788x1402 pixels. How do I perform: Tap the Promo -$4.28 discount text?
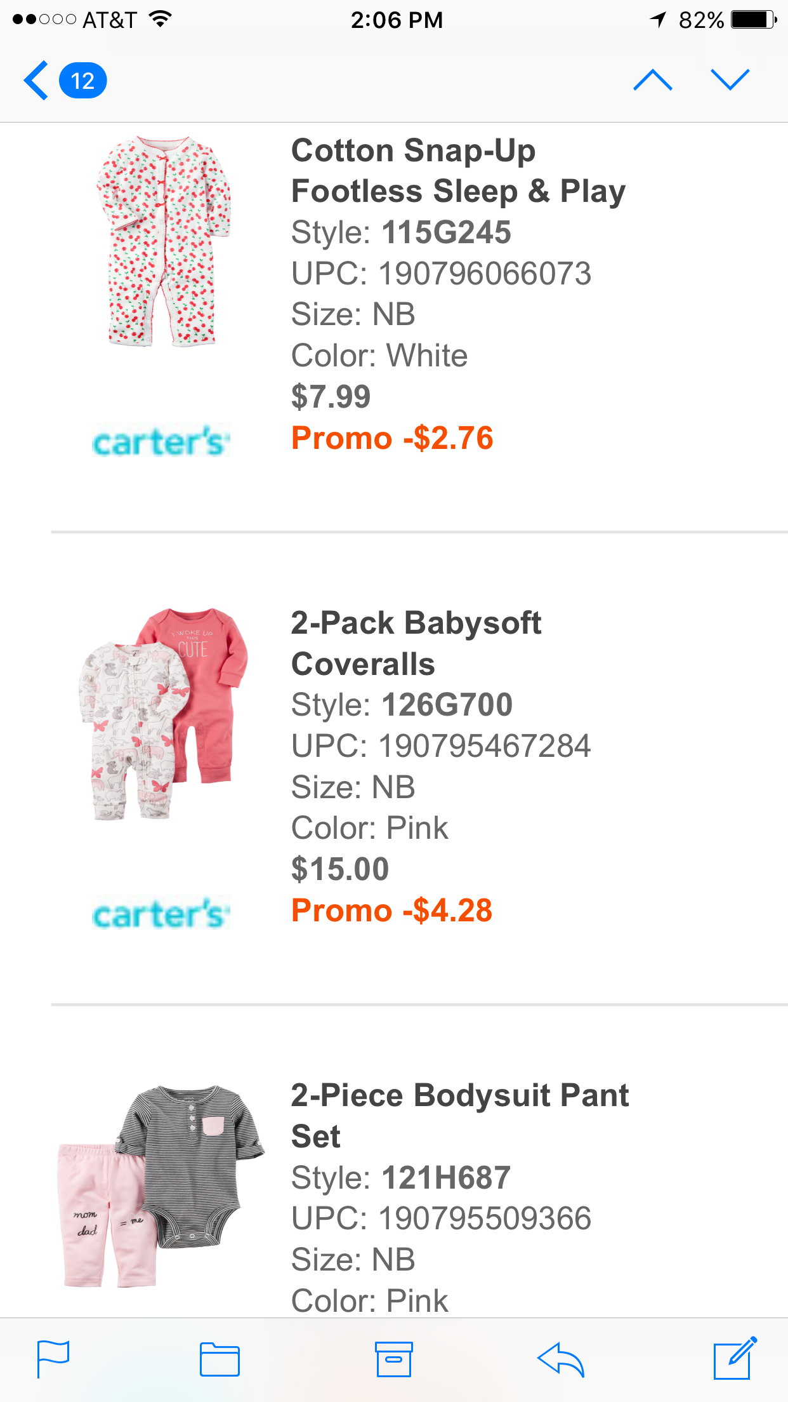tap(391, 911)
